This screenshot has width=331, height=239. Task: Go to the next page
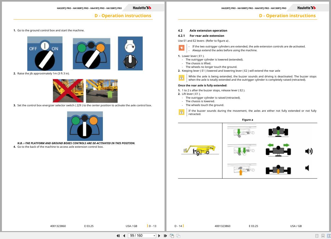pos(159,236)
